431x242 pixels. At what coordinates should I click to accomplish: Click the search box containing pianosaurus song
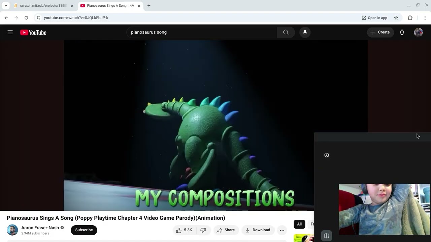point(202,32)
